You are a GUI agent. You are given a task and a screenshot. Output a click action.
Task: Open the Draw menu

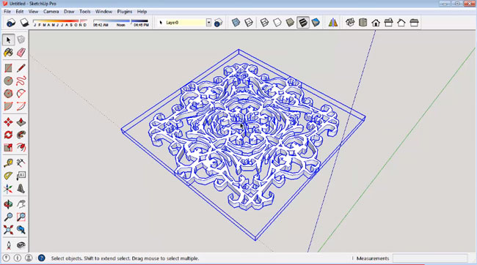point(69,12)
